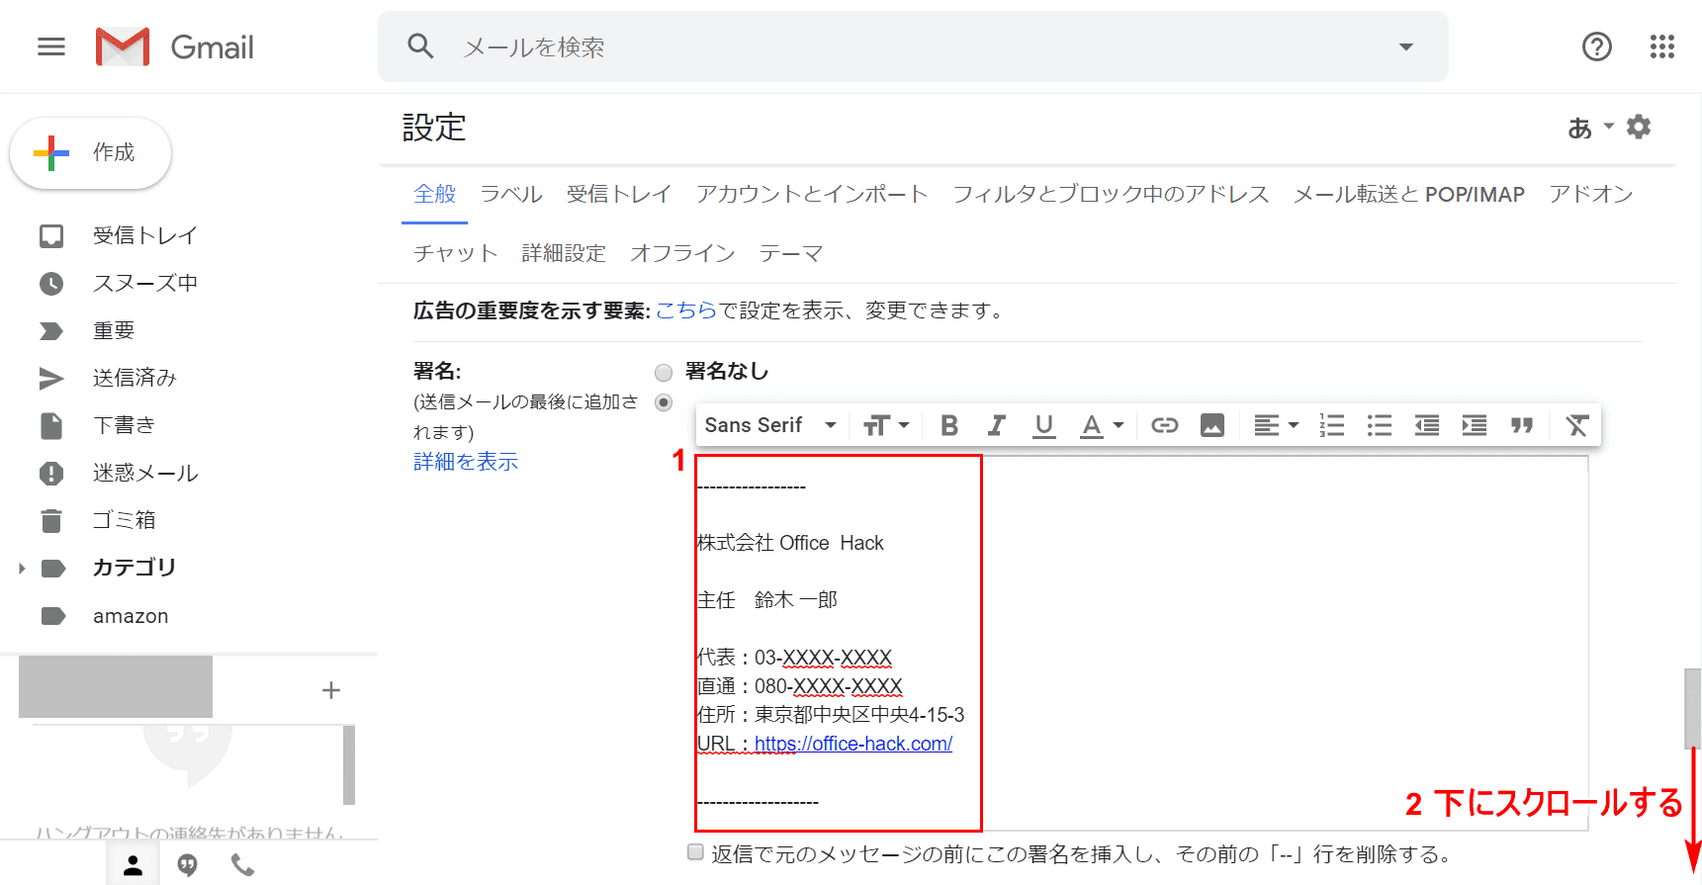Click the search magnifier icon
The width and height of the screenshot is (1702, 885).
pyautogui.click(x=421, y=46)
